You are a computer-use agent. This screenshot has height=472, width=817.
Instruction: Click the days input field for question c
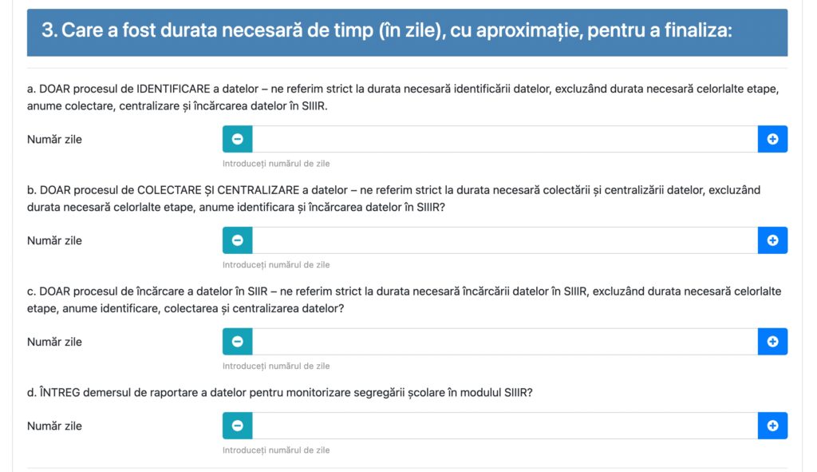tap(504, 342)
